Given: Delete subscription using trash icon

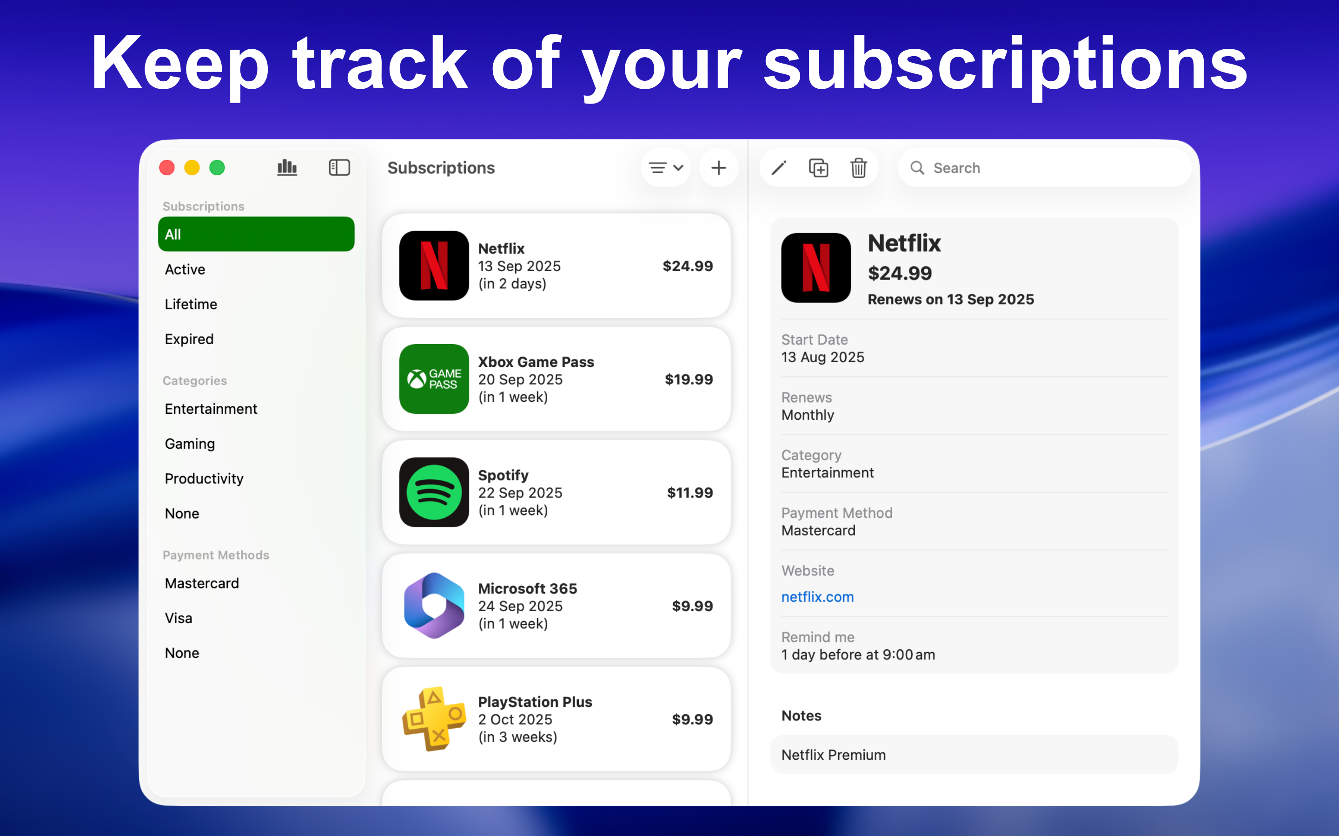Looking at the screenshot, I should click(x=858, y=168).
